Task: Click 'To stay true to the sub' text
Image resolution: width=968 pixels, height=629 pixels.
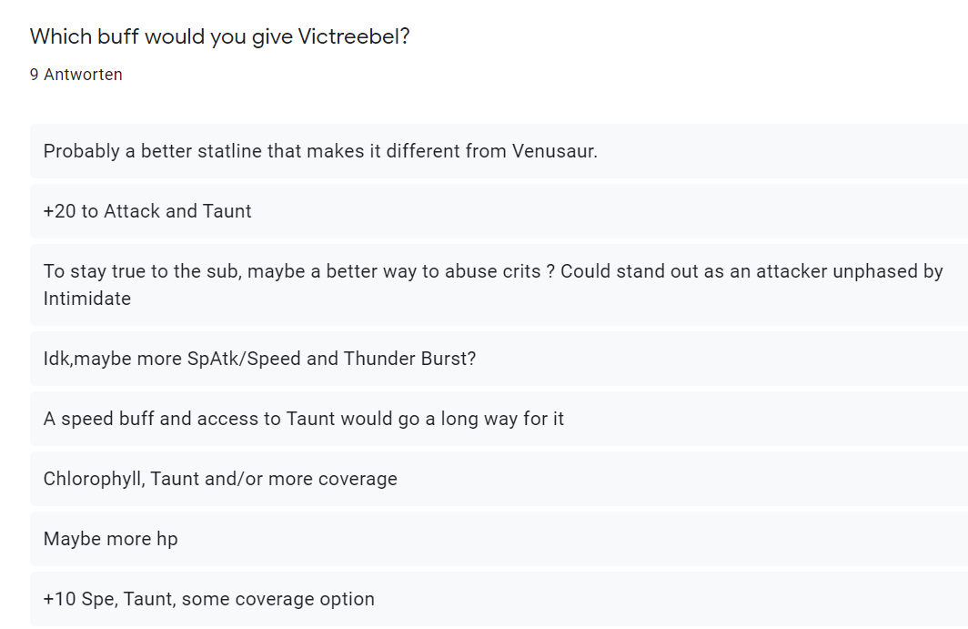Action: point(143,271)
